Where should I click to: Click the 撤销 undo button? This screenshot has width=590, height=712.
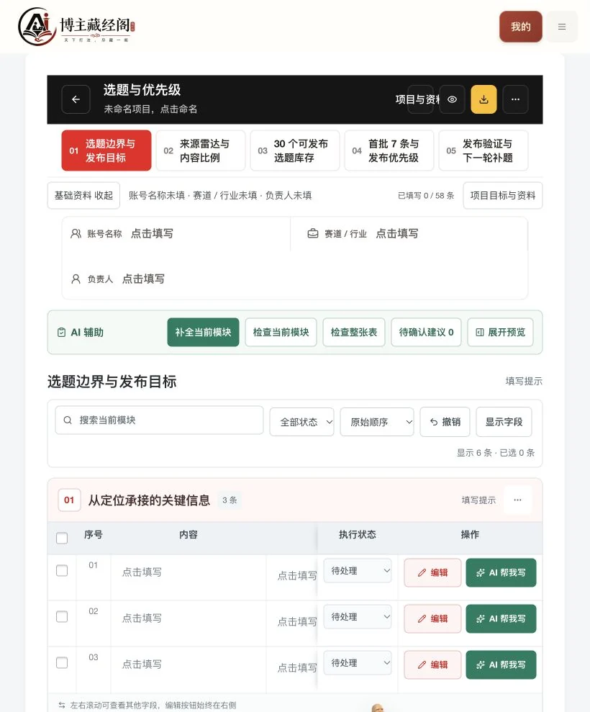445,422
